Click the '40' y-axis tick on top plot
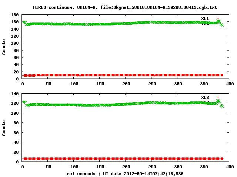Viewport: 237px width, 177px height. pyautogui.click(x=16, y=65)
